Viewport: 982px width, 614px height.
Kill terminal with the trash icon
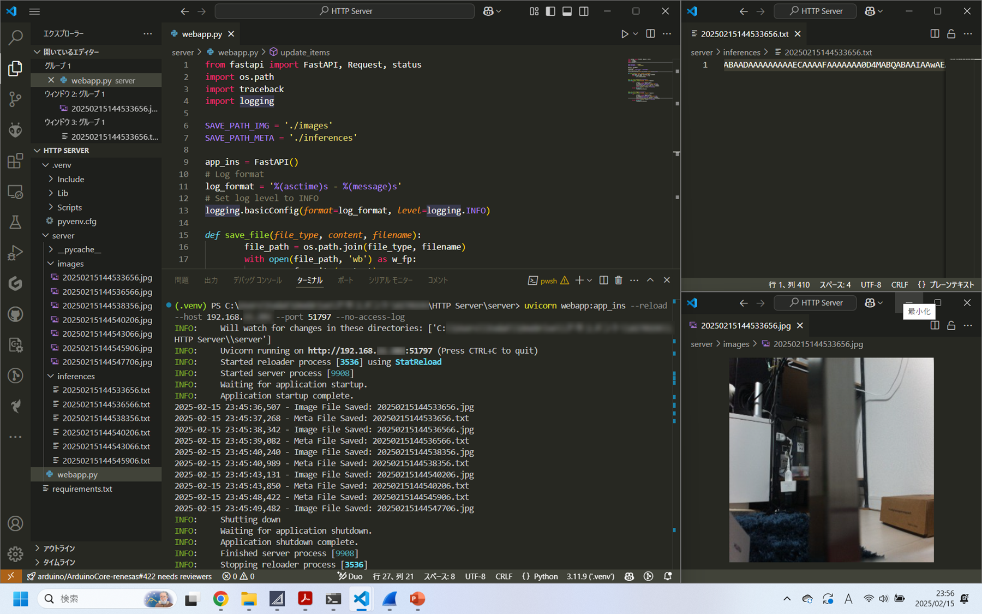[619, 280]
